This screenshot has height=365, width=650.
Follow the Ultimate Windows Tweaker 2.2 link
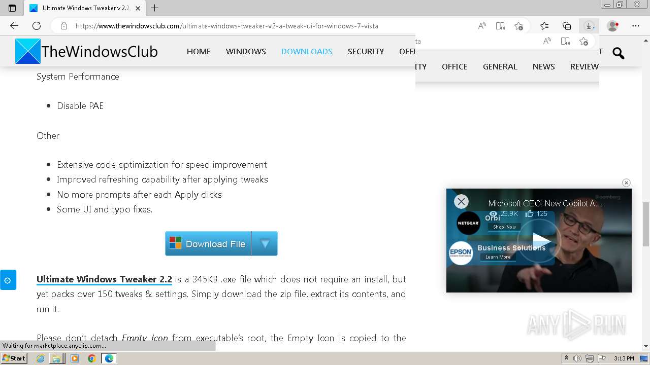pyautogui.click(x=104, y=279)
